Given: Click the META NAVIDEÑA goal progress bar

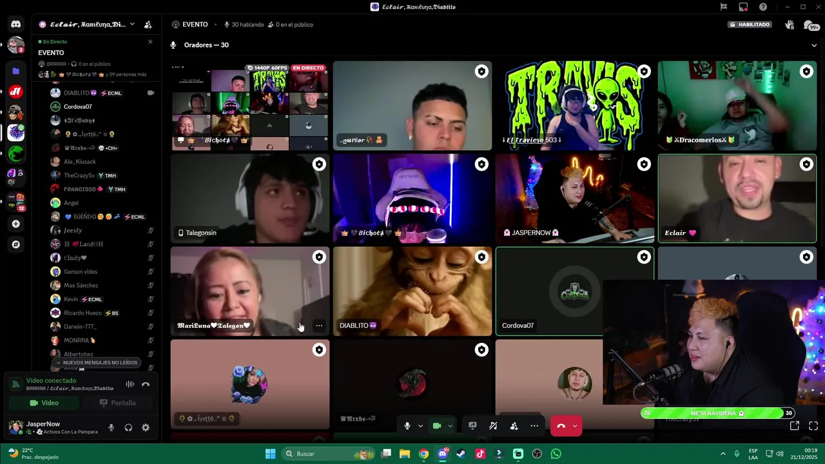Looking at the screenshot, I should [x=717, y=413].
